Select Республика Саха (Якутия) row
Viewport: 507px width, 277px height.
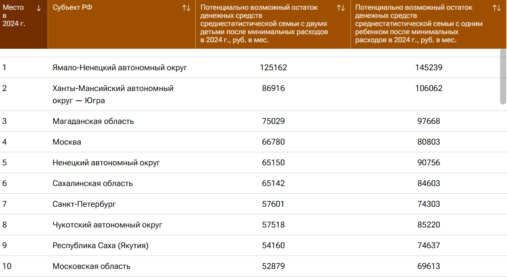101,246
